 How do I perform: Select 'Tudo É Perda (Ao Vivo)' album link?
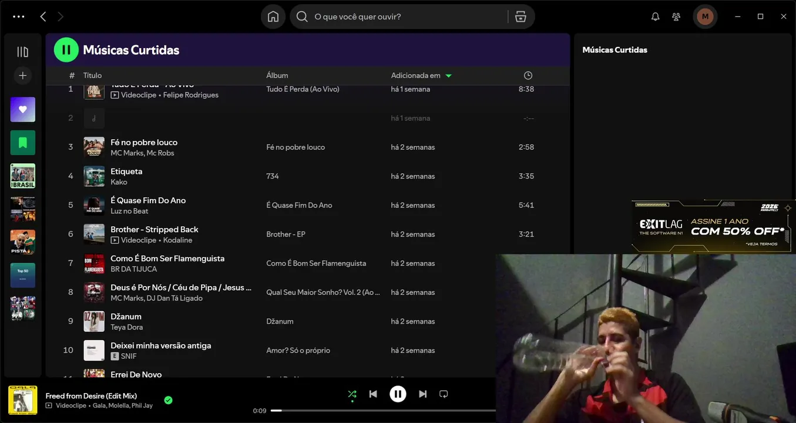pyautogui.click(x=303, y=89)
